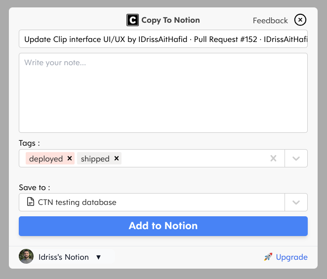
Task: Click the Copy To Notion title text
Action: click(170, 20)
